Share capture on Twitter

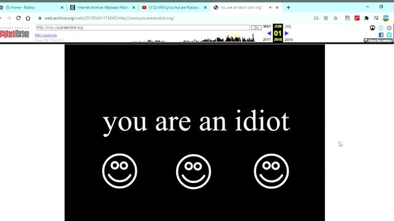coord(389,35)
